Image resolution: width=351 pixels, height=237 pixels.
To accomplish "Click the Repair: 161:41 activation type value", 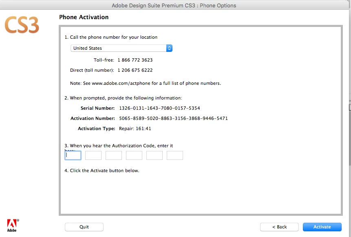I will (x=135, y=128).
